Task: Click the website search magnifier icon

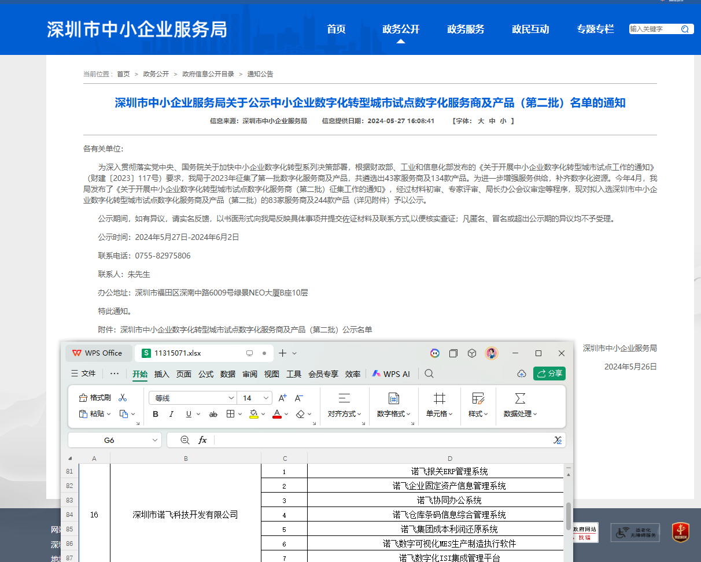Action: coord(685,29)
